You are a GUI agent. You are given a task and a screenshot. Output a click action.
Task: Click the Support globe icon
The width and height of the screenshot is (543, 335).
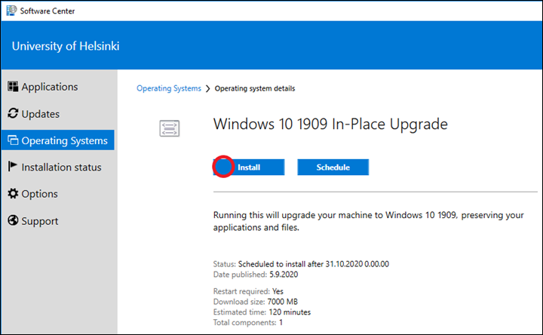tap(13, 220)
